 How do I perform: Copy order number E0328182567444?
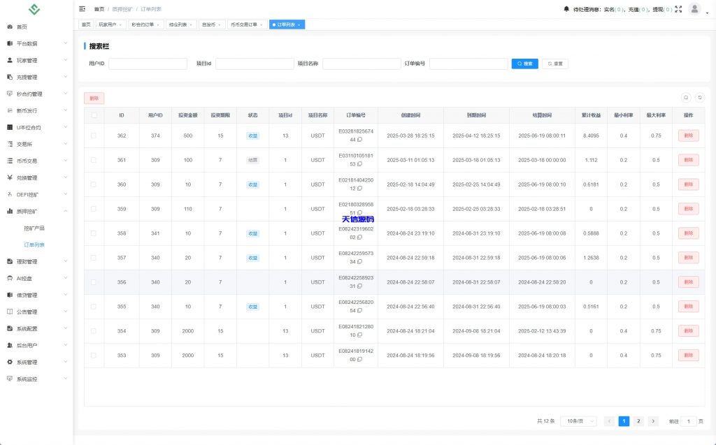click(x=360, y=140)
